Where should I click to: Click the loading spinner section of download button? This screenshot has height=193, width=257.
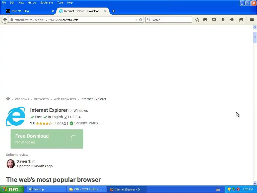point(75,139)
